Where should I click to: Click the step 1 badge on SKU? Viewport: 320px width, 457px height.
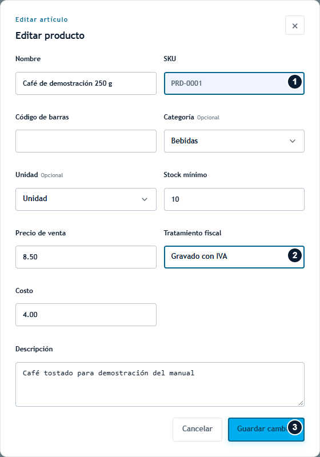click(295, 82)
